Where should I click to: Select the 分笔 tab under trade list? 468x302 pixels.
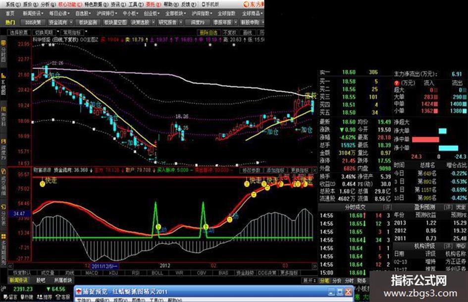(x=324, y=281)
